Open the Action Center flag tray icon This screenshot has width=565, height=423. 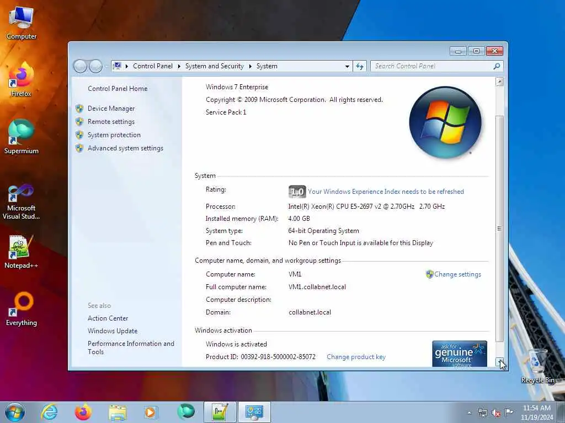coord(509,412)
